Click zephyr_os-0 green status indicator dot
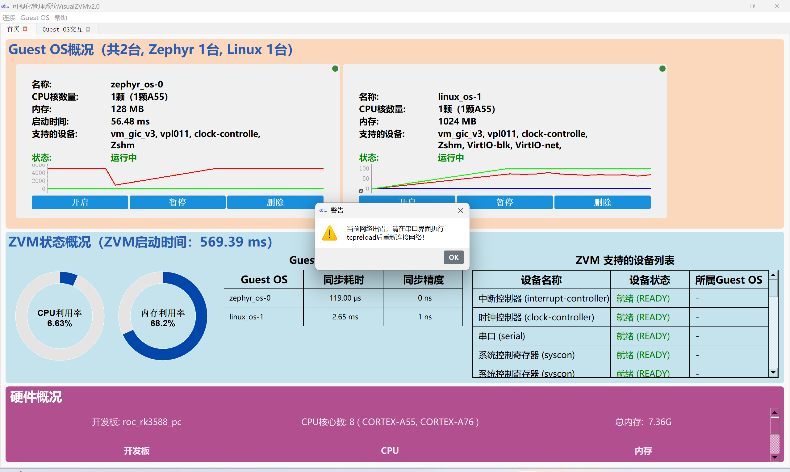This screenshot has width=790, height=472. click(x=335, y=68)
